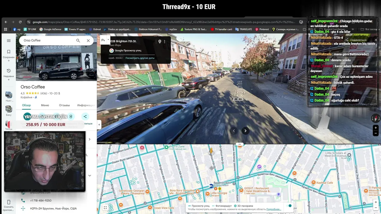Collapse Street View using the top handle
This screenshot has height=214, width=381.
(240, 144)
